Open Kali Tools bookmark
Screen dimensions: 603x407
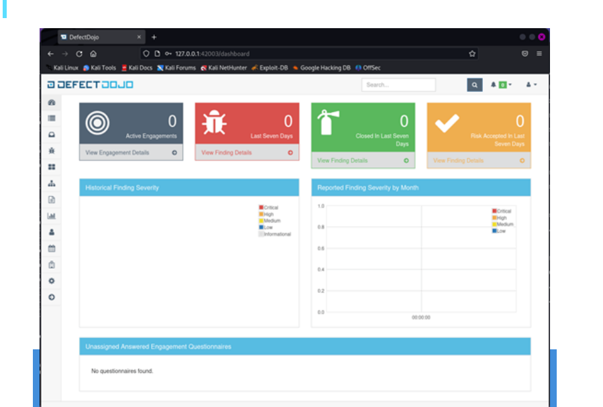coord(99,68)
